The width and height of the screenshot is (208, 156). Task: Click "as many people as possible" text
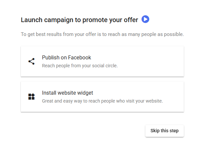click(x=156, y=34)
